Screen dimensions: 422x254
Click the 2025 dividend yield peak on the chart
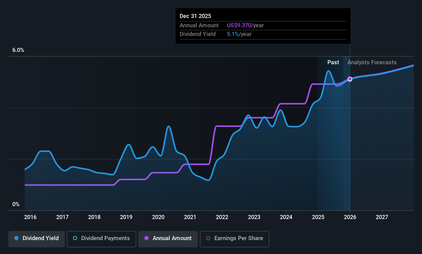[x=329, y=71]
